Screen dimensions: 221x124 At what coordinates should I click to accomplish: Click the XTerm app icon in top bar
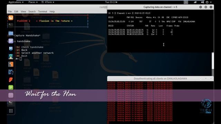pyautogui.click(x=42, y=2)
